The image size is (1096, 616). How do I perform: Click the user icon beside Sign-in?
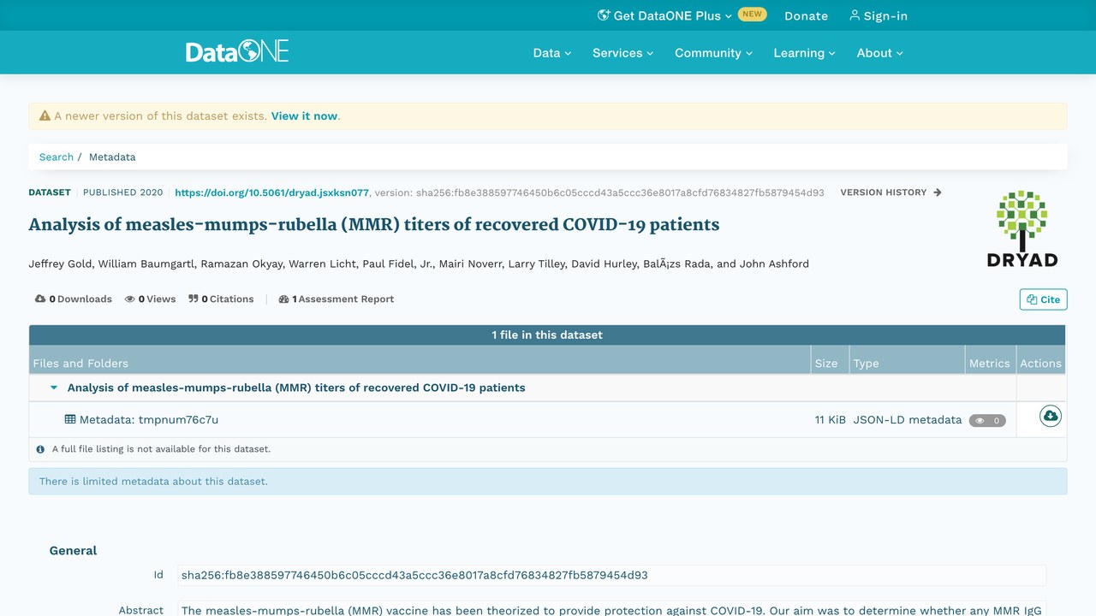(854, 15)
